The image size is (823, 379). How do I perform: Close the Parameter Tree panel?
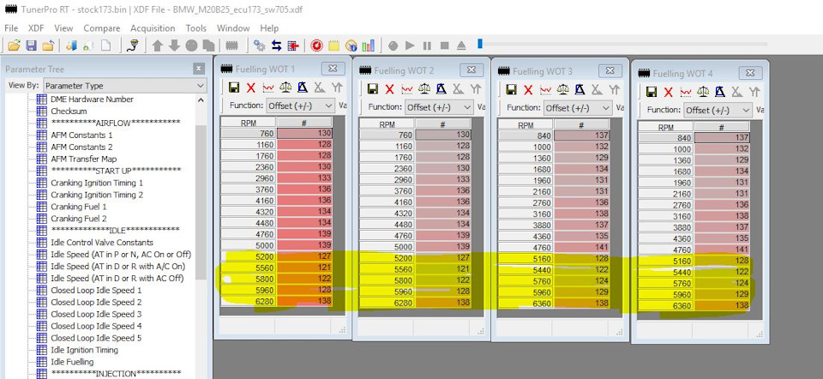point(199,69)
